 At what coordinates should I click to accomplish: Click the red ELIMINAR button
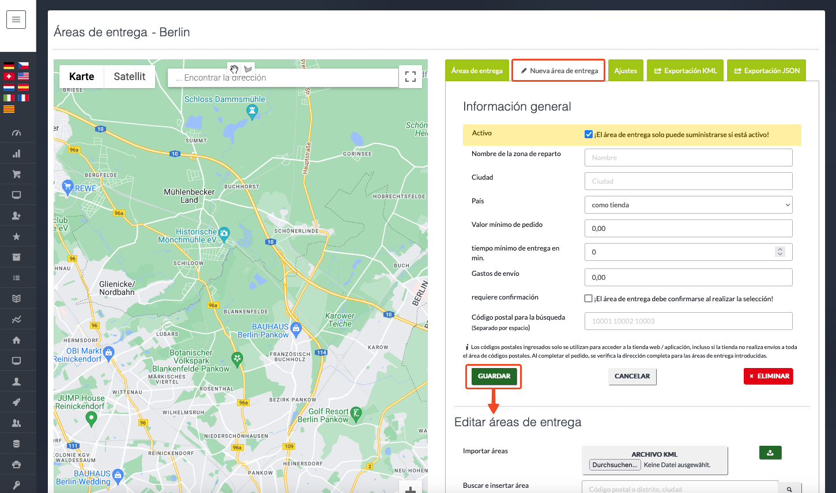769,376
